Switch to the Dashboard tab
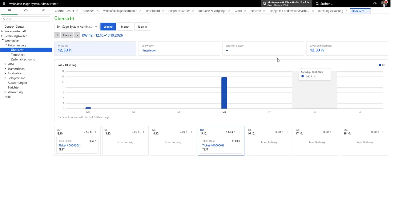 coord(153,11)
